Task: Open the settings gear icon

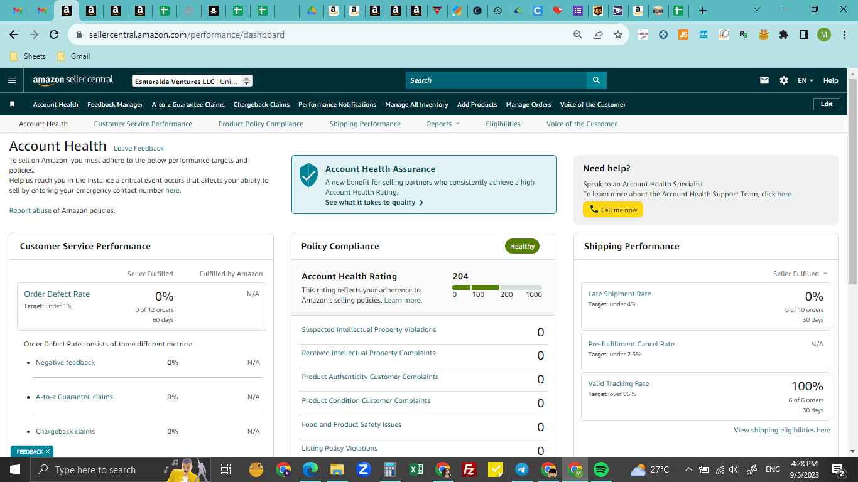Action: point(784,80)
